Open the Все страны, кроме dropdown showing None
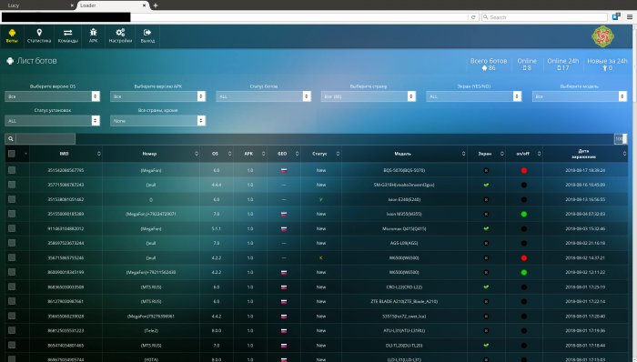 pyautogui.click(x=157, y=121)
